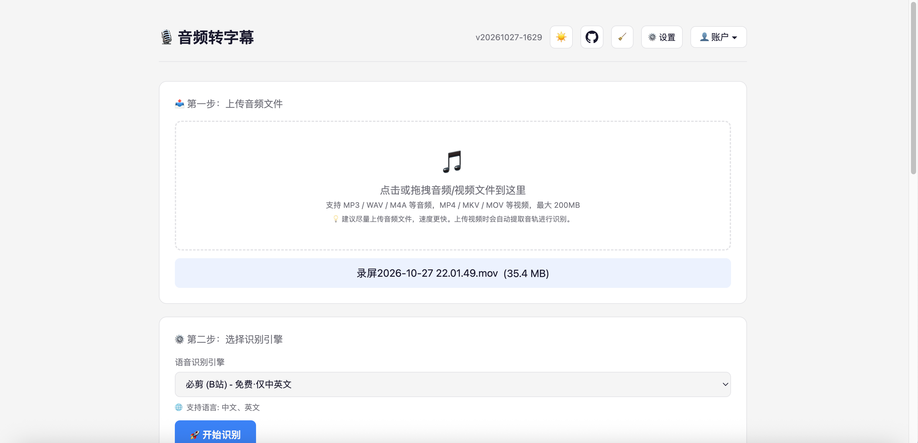This screenshot has height=443, width=918.
Task: Click the version label v20261027-1629
Action: (x=509, y=37)
